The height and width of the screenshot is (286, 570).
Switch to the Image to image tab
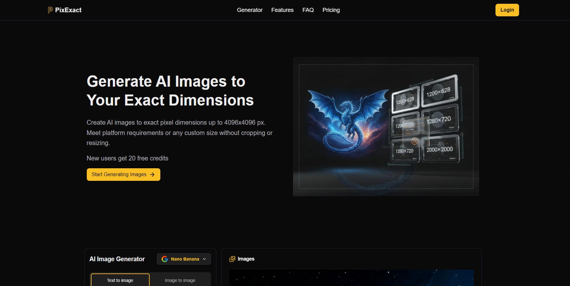click(180, 280)
